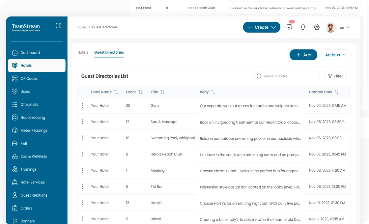Click the user profile avatar
The image size is (369, 224).
[330, 27]
